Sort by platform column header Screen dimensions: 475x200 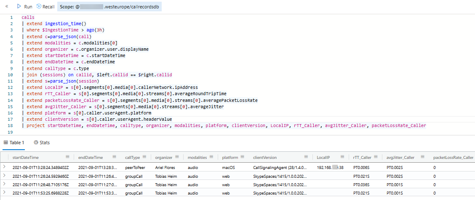pos(230,158)
